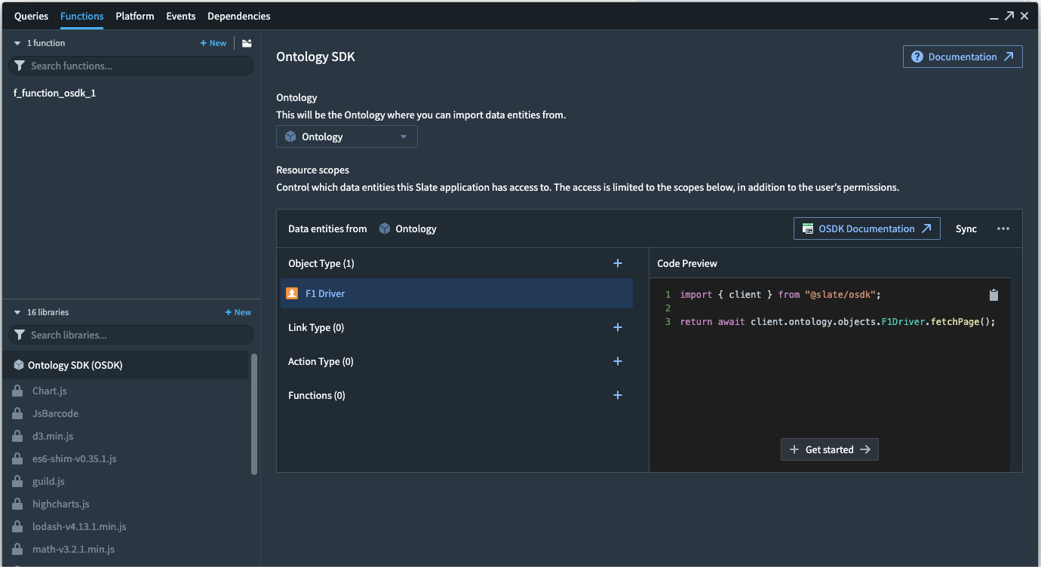The height and width of the screenshot is (567, 1041).
Task: Click the Action Type (0) label
Action: click(x=321, y=361)
